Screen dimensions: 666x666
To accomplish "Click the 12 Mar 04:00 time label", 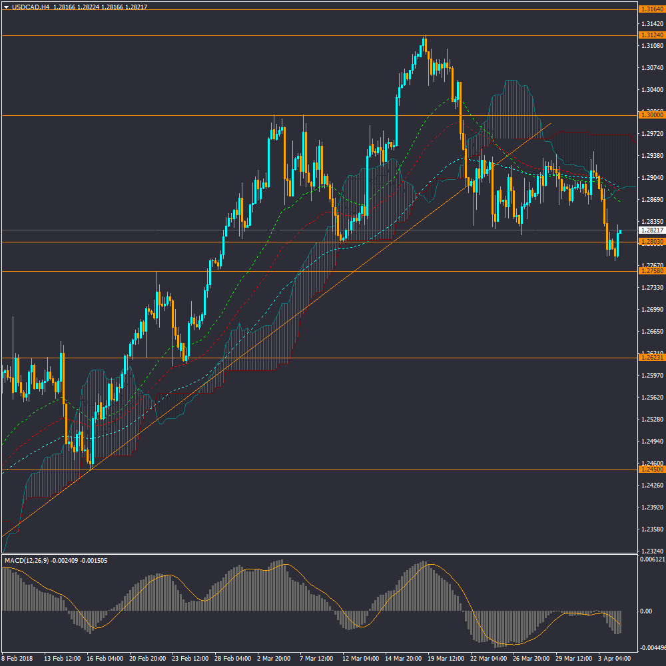I will 360,659.
